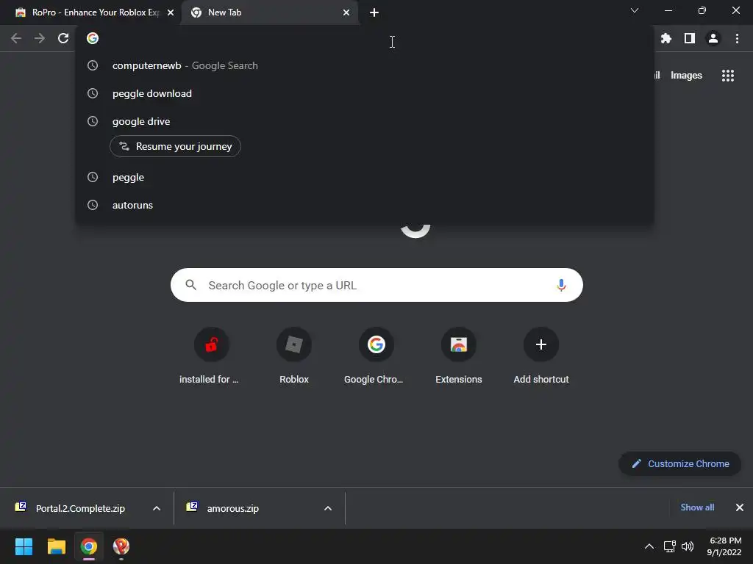Close the New Tab tab
This screenshot has width=753, height=564.
346,12
